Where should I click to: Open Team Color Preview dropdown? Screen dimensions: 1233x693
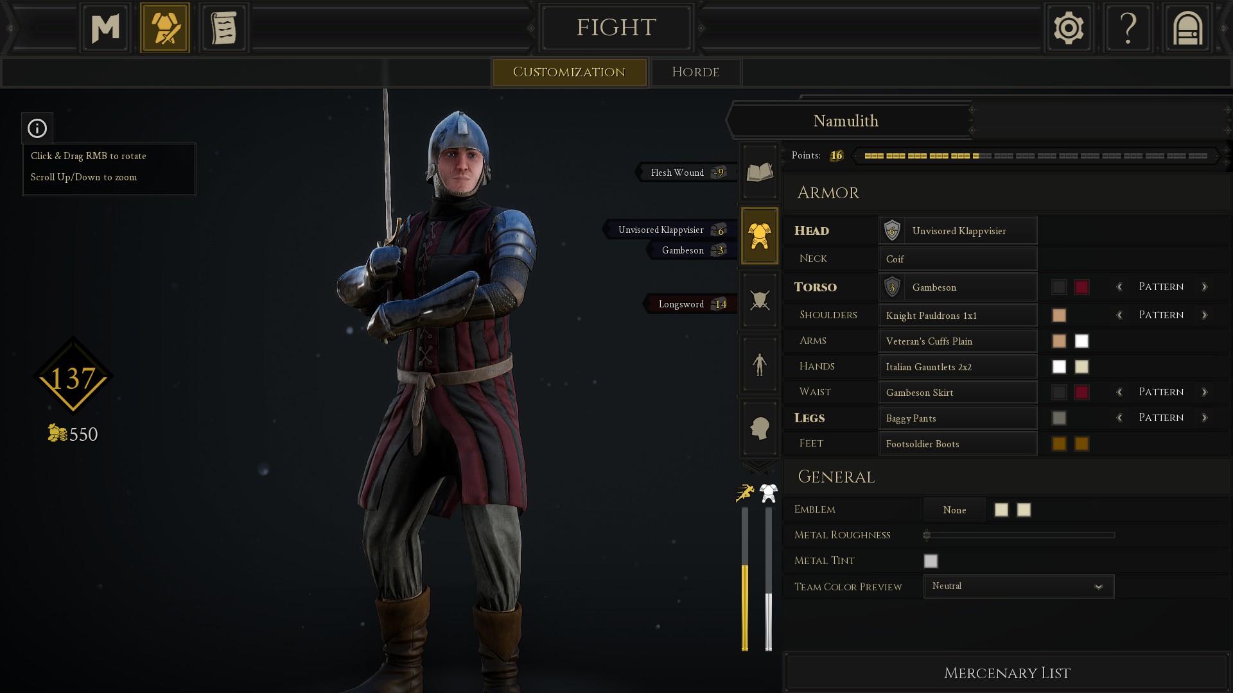(1019, 586)
